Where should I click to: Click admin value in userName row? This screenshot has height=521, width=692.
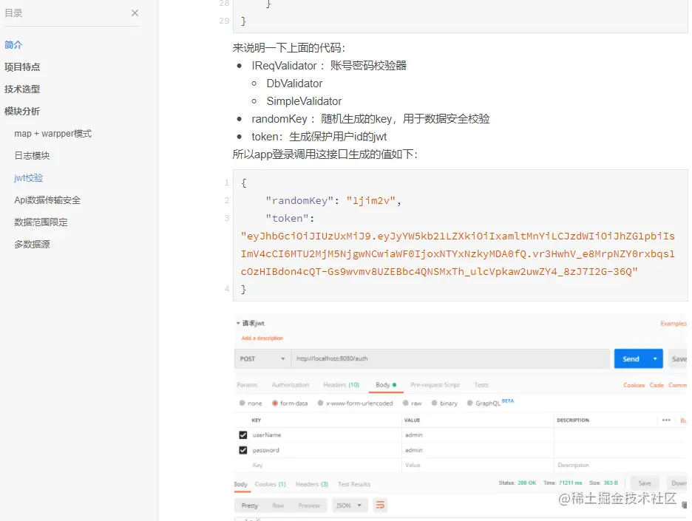[x=413, y=435]
